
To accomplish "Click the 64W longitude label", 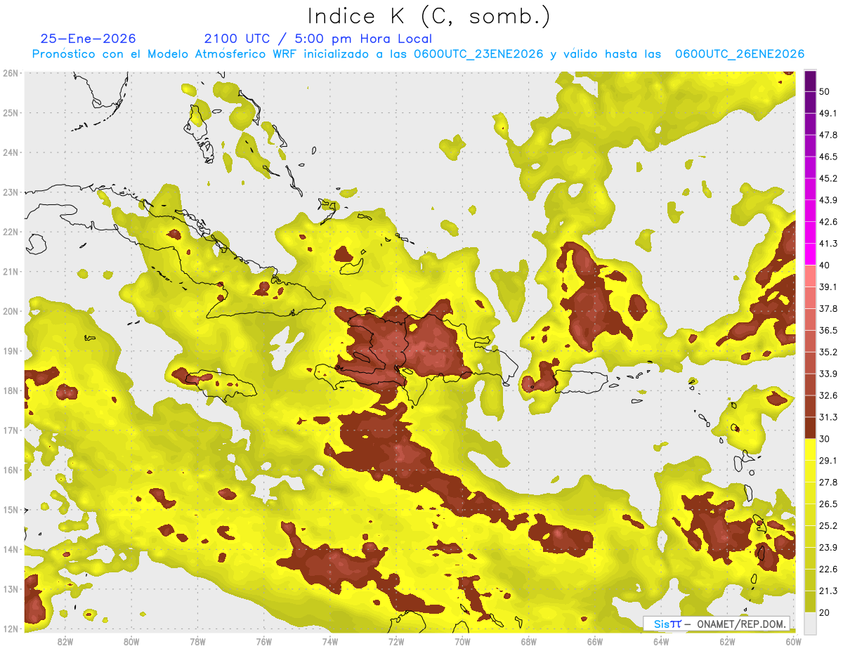I will click(661, 641).
